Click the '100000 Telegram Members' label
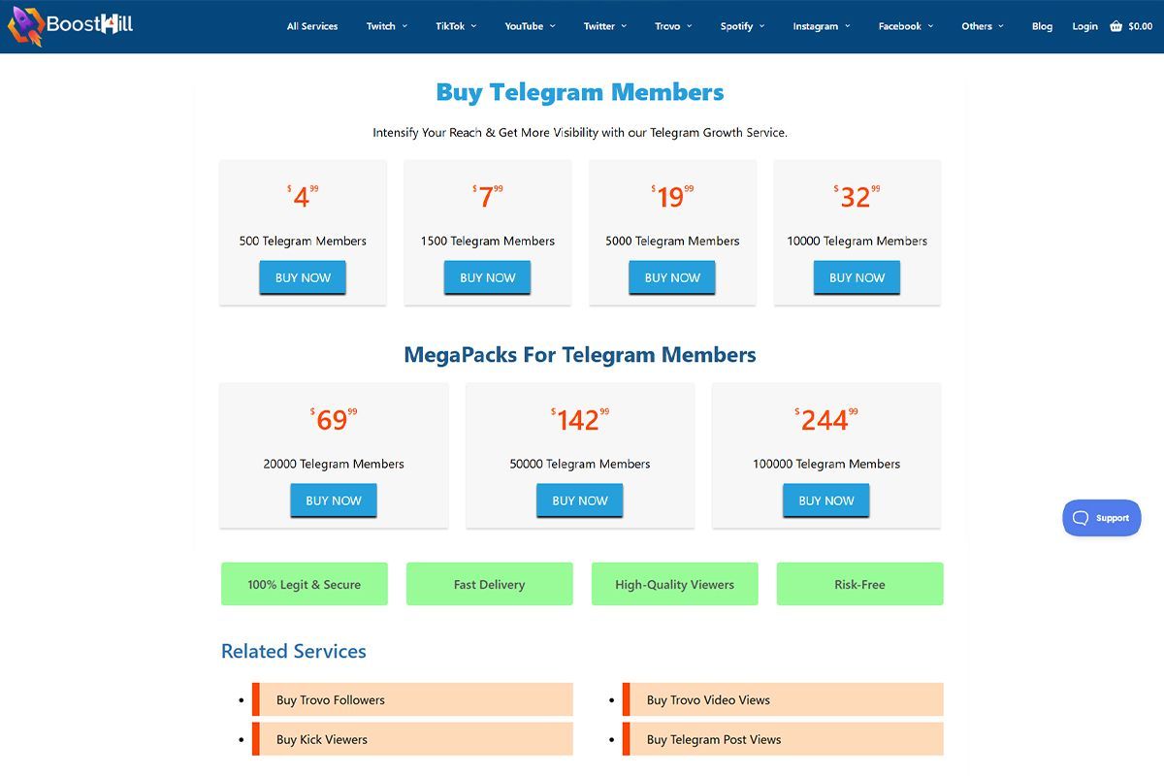The height and width of the screenshot is (776, 1164). [x=826, y=464]
